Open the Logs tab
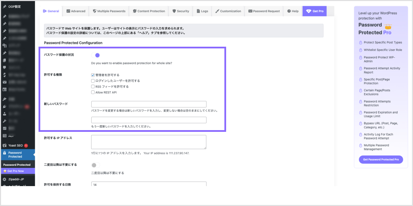 [202, 11]
